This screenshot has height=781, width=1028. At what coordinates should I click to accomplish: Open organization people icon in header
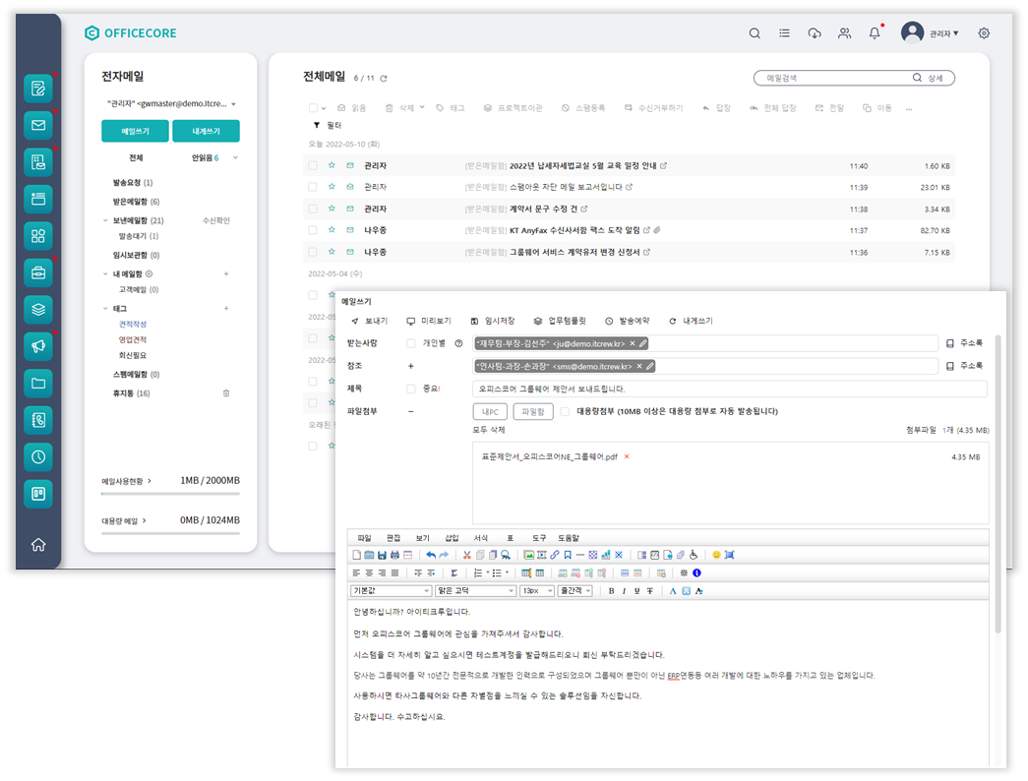click(x=844, y=33)
